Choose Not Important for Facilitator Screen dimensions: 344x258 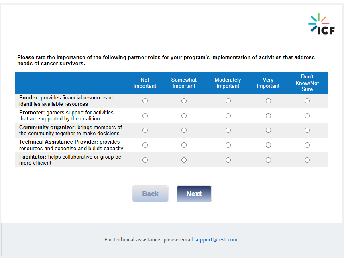(x=145, y=160)
